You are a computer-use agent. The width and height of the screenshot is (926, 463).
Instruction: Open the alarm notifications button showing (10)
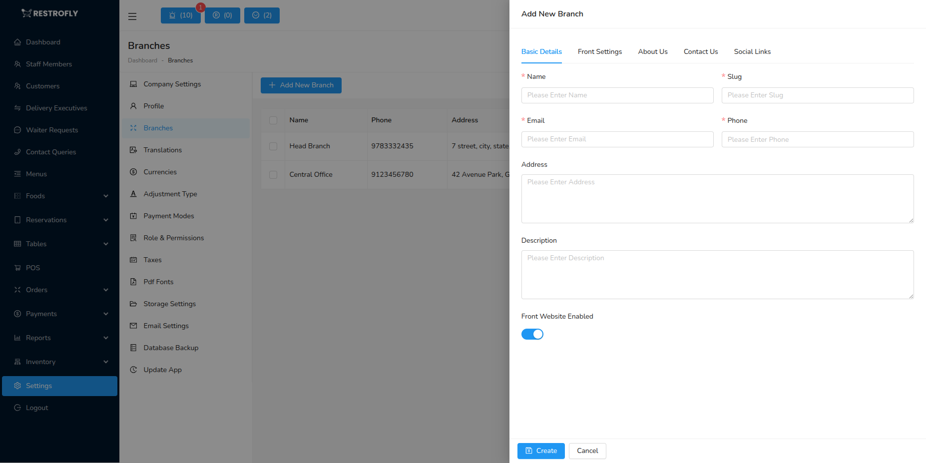(x=180, y=15)
